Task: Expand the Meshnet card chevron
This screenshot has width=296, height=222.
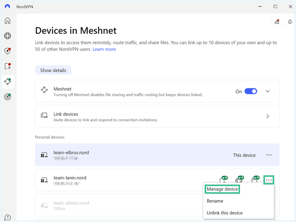Action: (268, 91)
